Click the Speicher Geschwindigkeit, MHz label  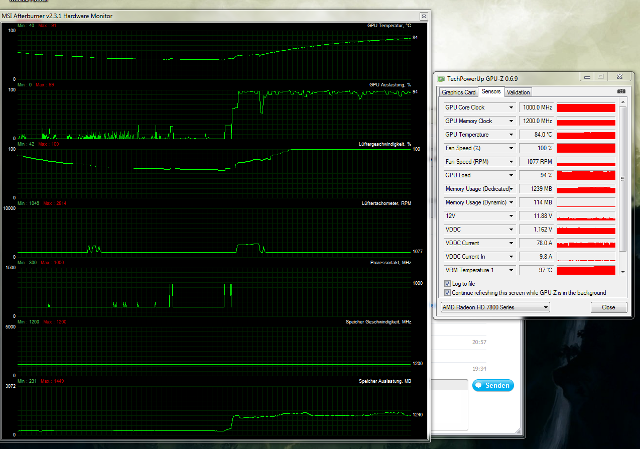pos(378,322)
